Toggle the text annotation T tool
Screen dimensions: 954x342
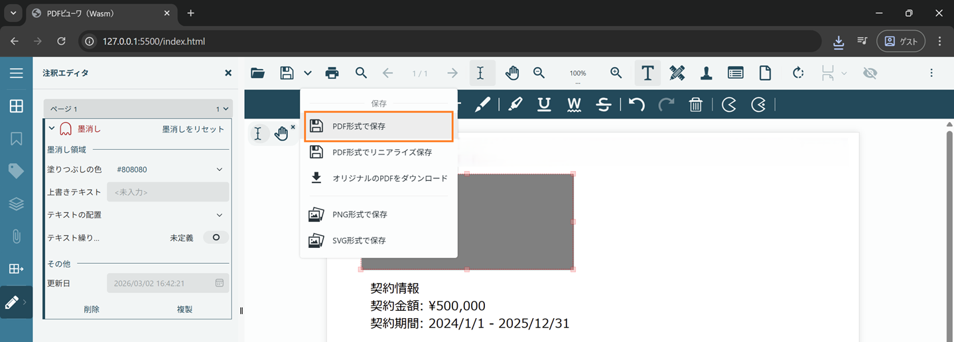(647, 73)
